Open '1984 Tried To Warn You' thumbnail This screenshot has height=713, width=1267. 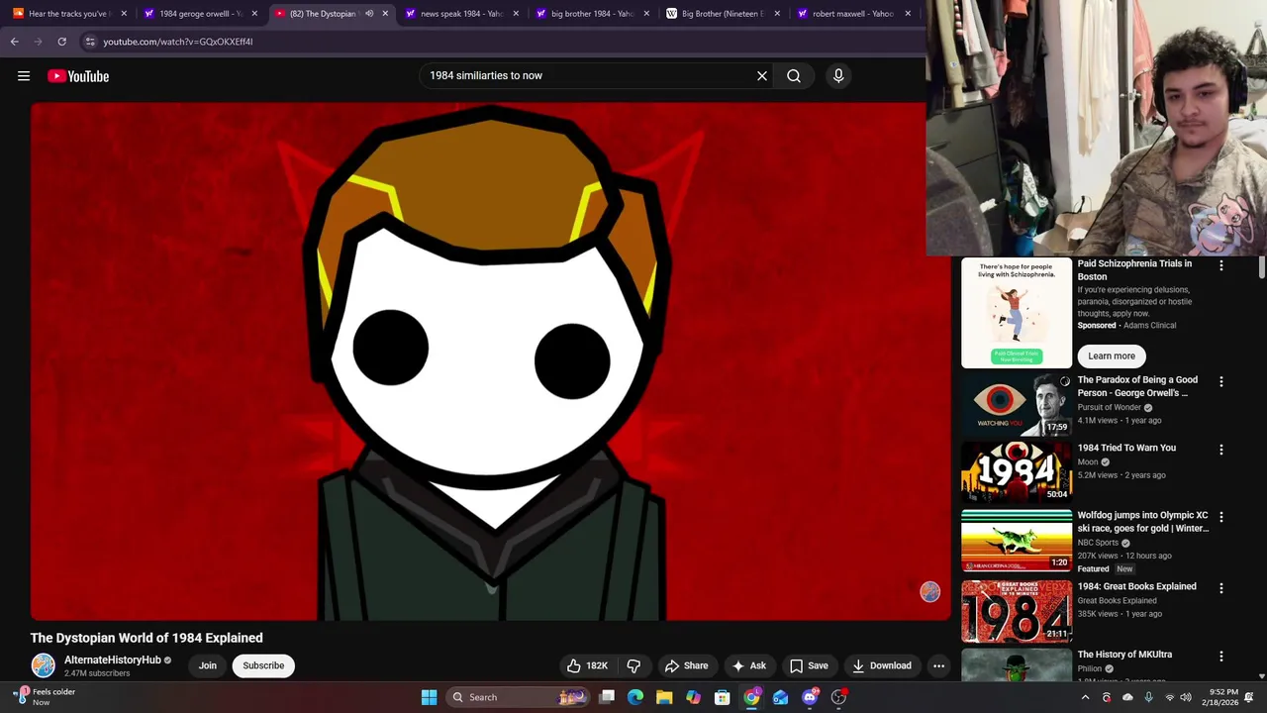(x=1017, y=471)
